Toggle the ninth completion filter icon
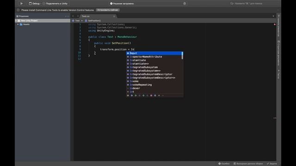296x166 pixels. (x=159, y=95)
